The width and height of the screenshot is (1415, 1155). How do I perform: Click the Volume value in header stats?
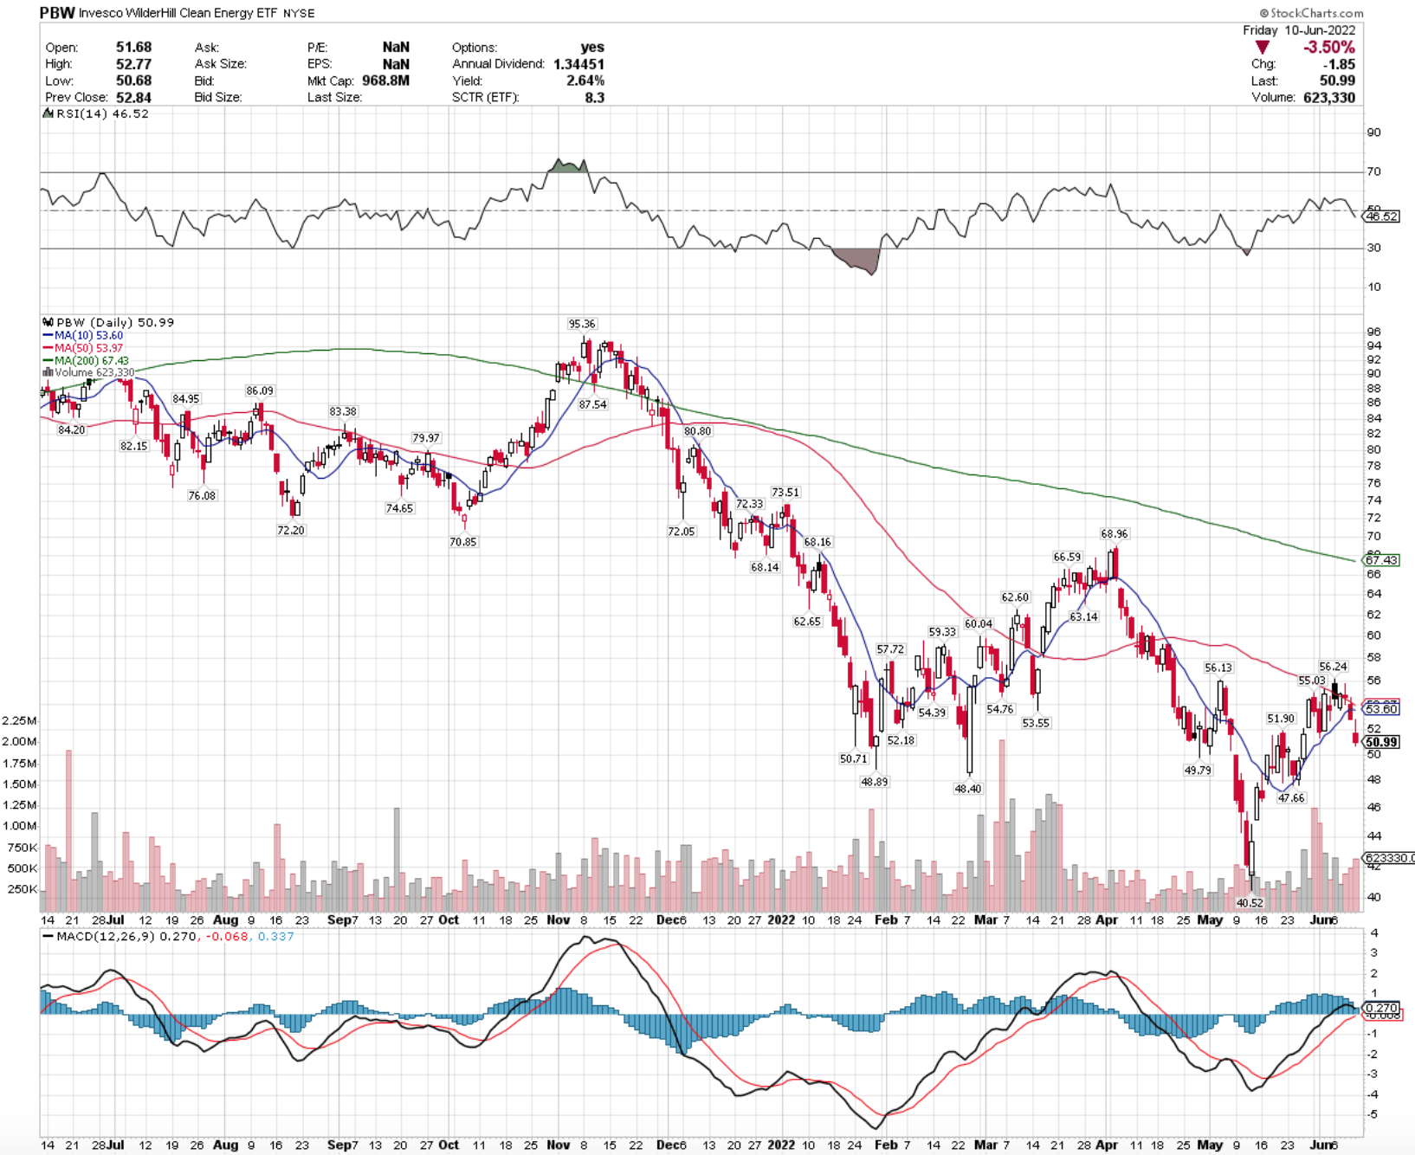[x=1328, y=97]
